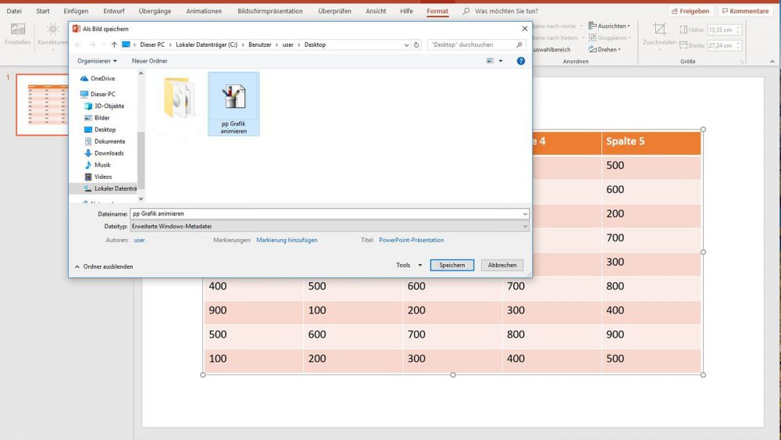Click the refresh icon beside the address bar
This screenshot has width=781, height=440.
click(x=416, y=45)
